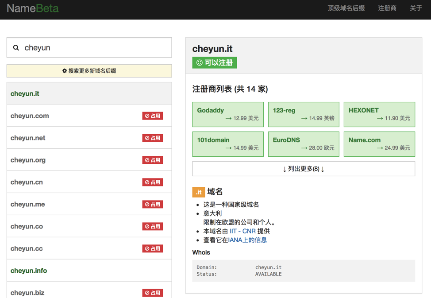Select cheyun.info result row
Viewport: 431px width, 298px height.
89,271
